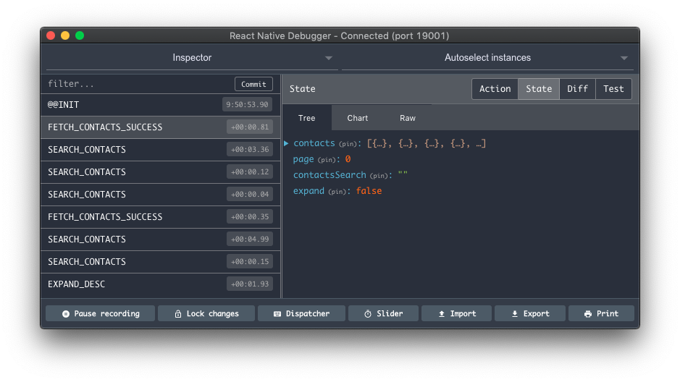Switch to the Raw tab
Image resolution: width=680 pixels, height=382 pixels.
[408, 118]
